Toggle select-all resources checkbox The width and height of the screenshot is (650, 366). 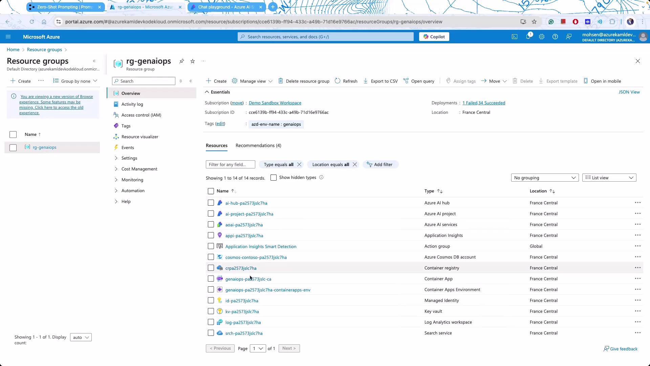(211, 191)
